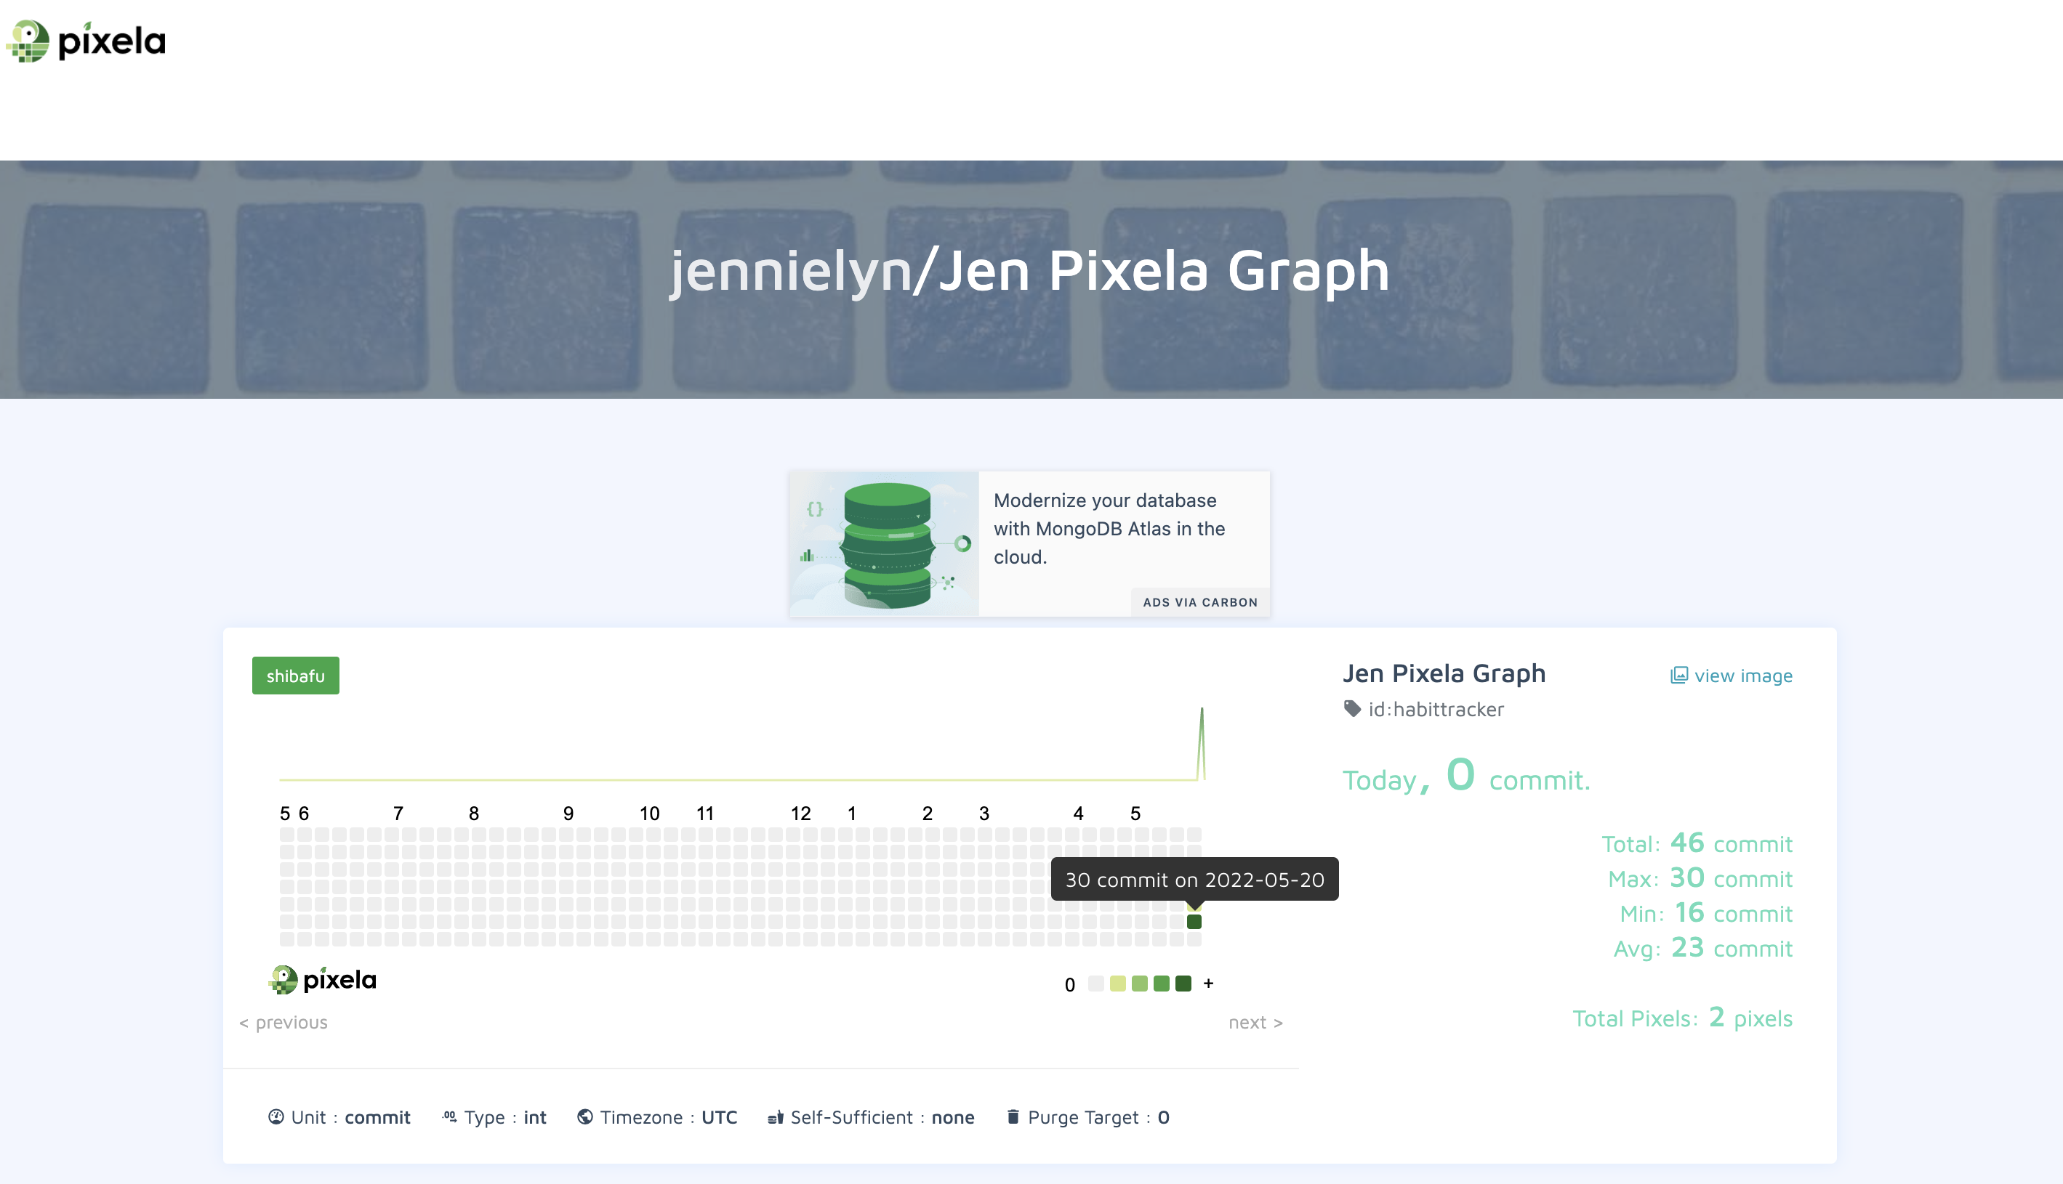Click the Pixela watermark inside the graph
Screen dimensions: 2063x1184
(x=323, y=979)
